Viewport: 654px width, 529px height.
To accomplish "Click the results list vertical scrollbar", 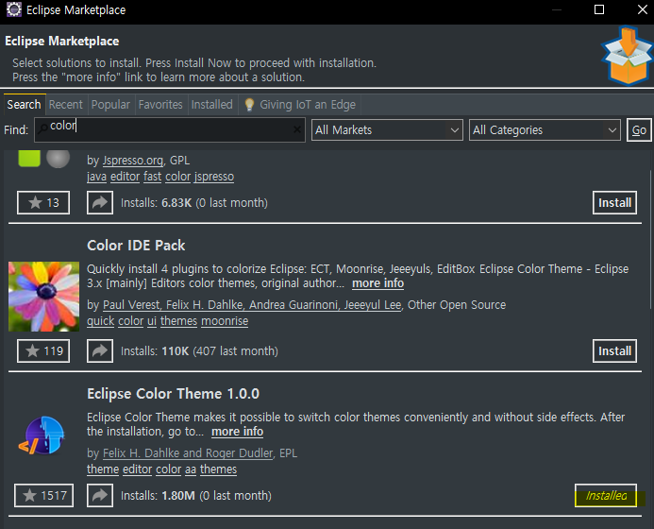I will (650, 240).
